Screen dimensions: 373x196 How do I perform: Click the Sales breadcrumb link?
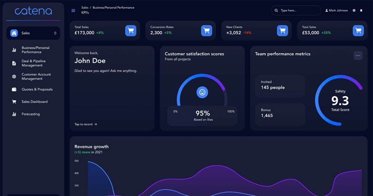85,8
